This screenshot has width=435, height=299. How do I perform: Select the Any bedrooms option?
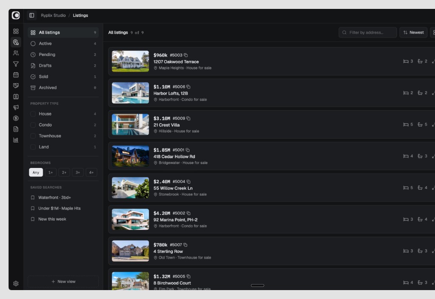[x=36, y=173]
